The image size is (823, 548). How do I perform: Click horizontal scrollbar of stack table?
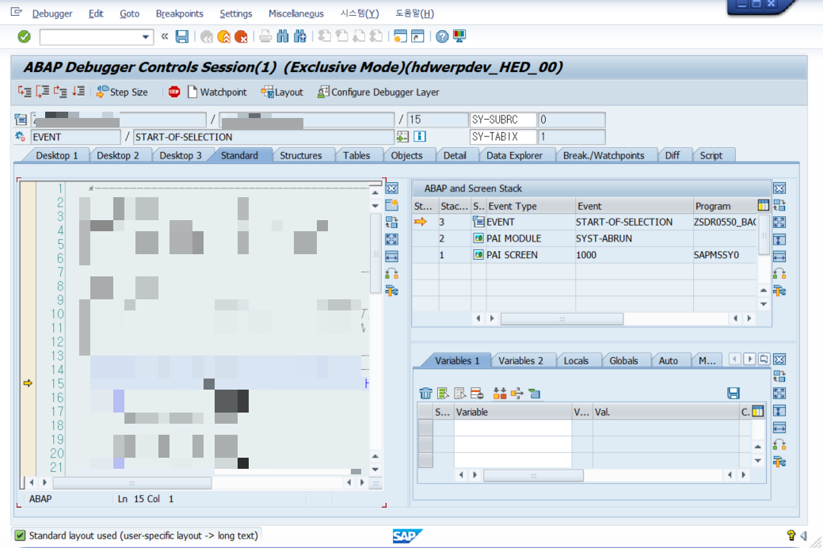pyautogui.click(x=562, y=318)
